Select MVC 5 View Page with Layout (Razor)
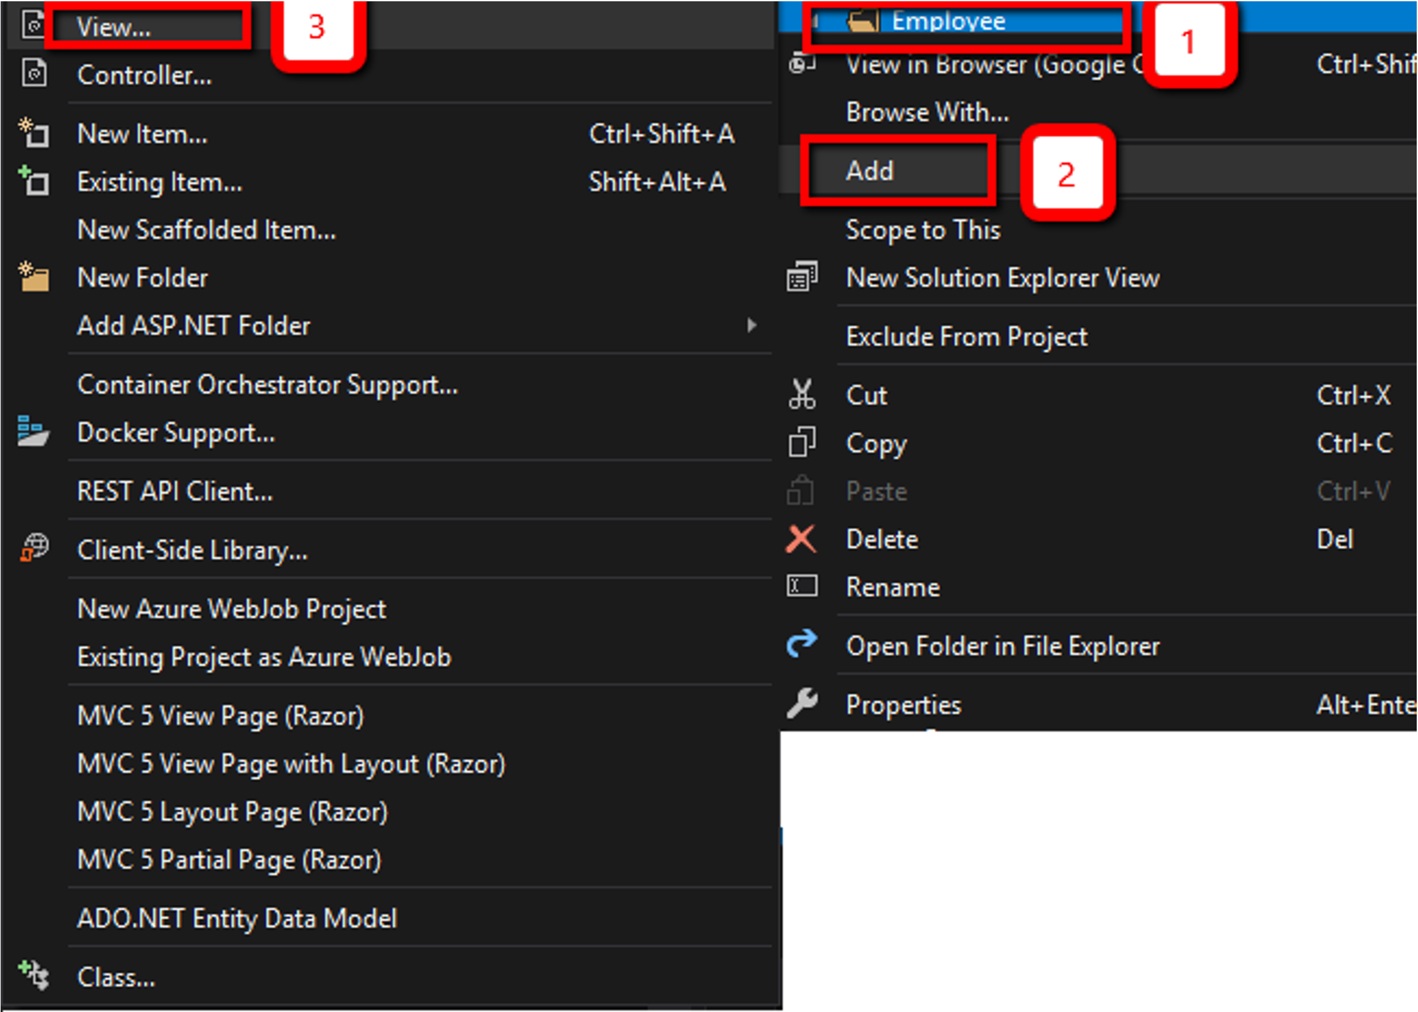The width and height of the screenshot is (1418, 1012). pyautogui.click(x=291, y=764)
